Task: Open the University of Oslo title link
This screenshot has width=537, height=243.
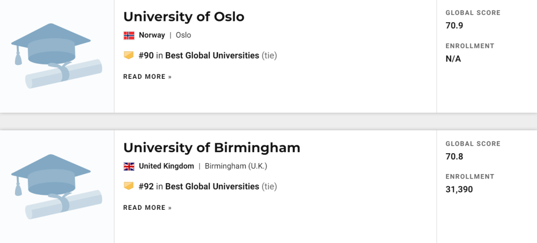Action: point(183,16)
